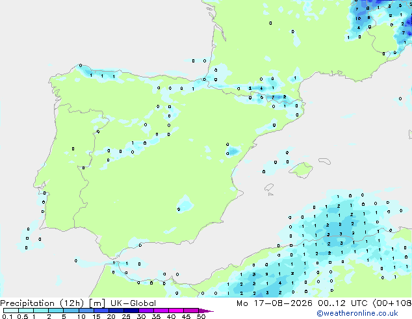
Task: Click the 0.1–0.5 lightest cyan legend swatch
Action: 11,311
